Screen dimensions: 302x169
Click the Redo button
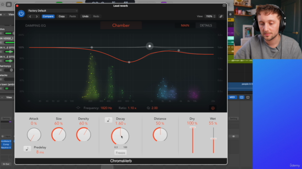pyautogui.click(x=96, y=16)
